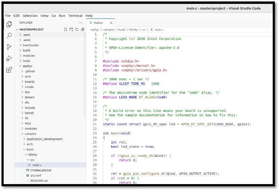The image size is (280, 191).
Task: Open the Selection menu
Action: (30, 16)
